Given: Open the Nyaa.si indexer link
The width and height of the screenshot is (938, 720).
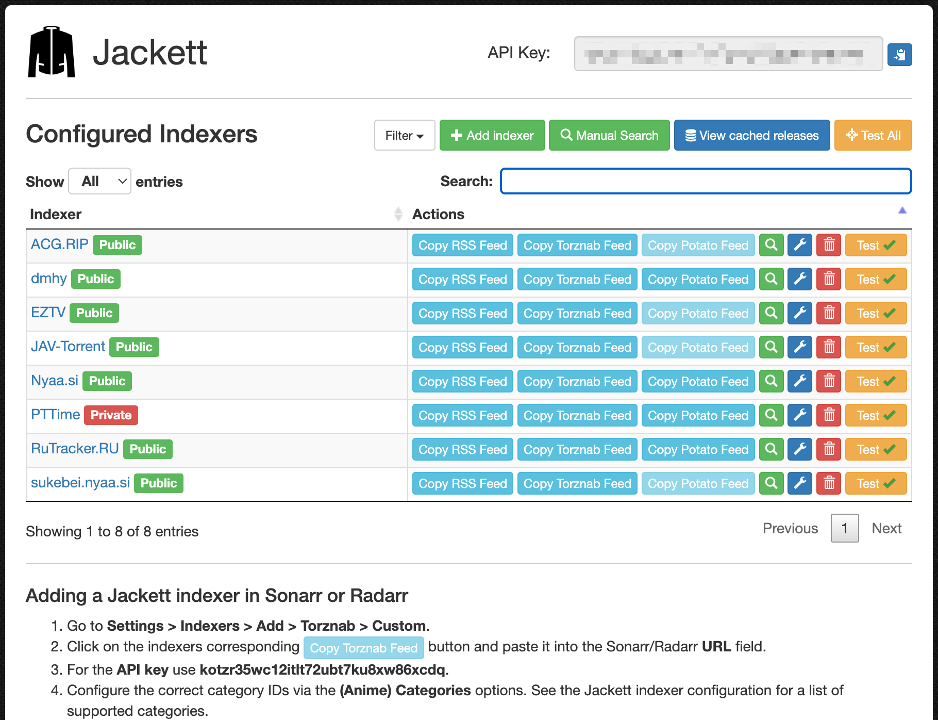Looking at the screenshot, I should coord(55,381).
